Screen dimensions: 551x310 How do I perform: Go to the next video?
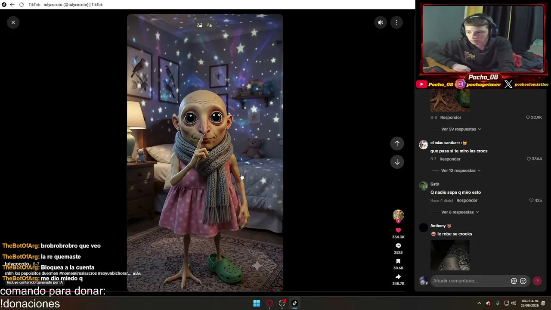click(x=397, y=162)
